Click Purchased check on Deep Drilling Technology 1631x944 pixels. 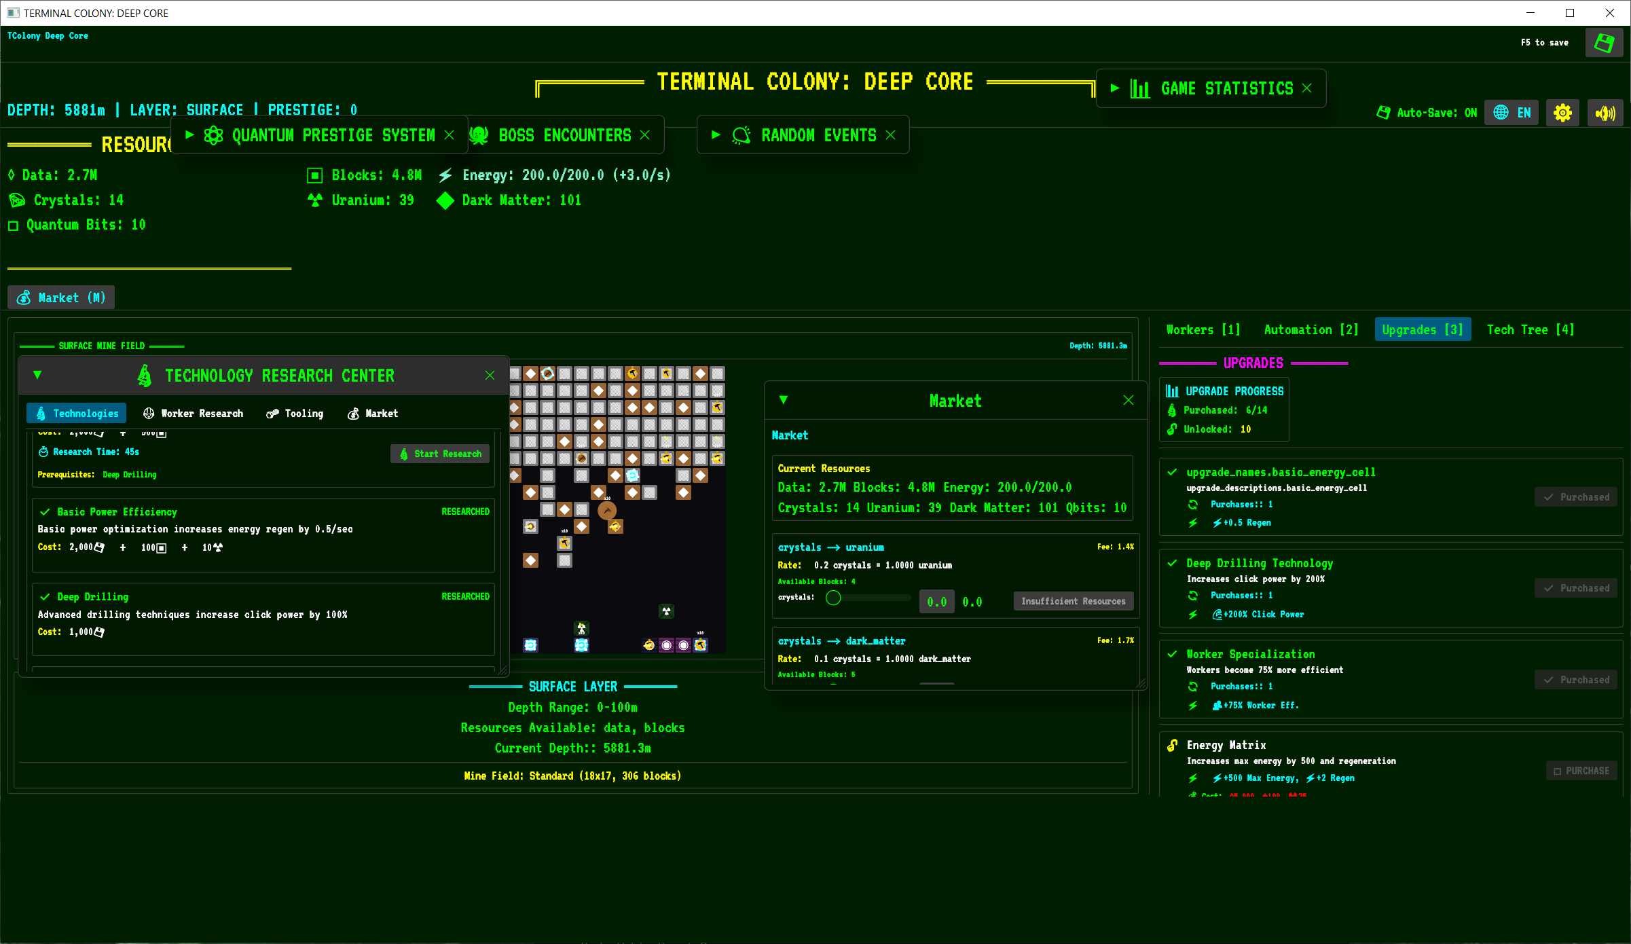(1575, 588)
